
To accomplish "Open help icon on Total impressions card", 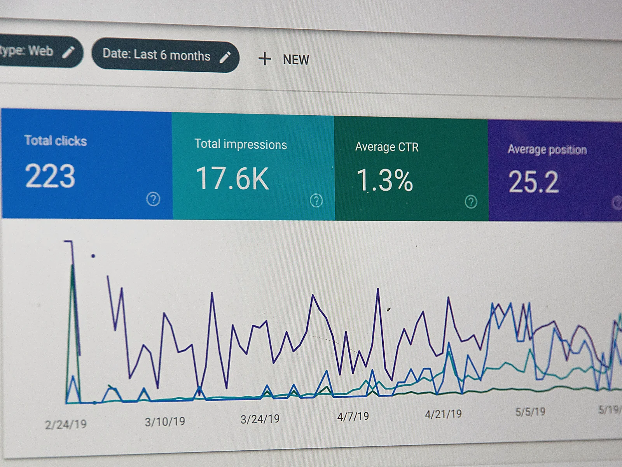I will pyautogui.click(x=316, y=200).
